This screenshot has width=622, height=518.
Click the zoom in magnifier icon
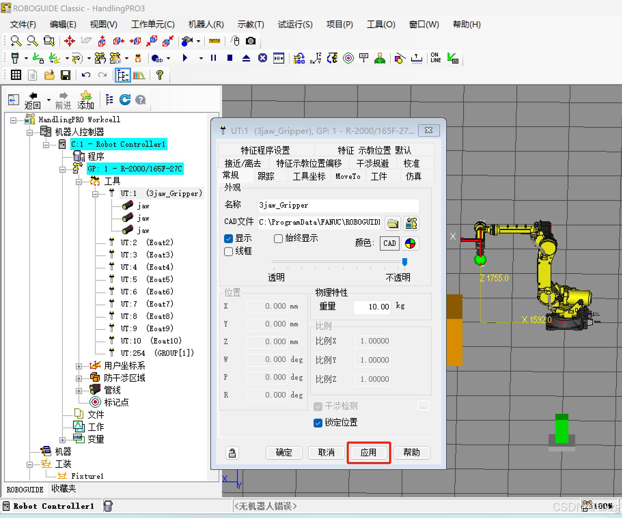coord(16,41)
